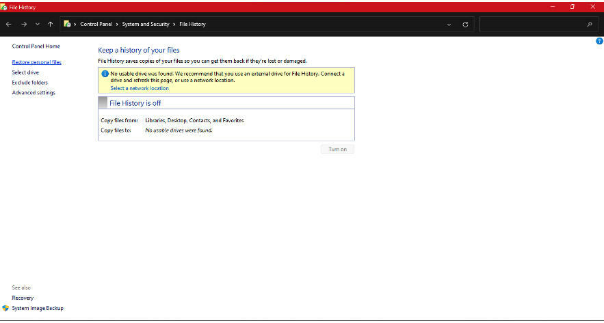Open Select drive in sidebar
Screen dimensions: 604x323
(x=25, y=72)
